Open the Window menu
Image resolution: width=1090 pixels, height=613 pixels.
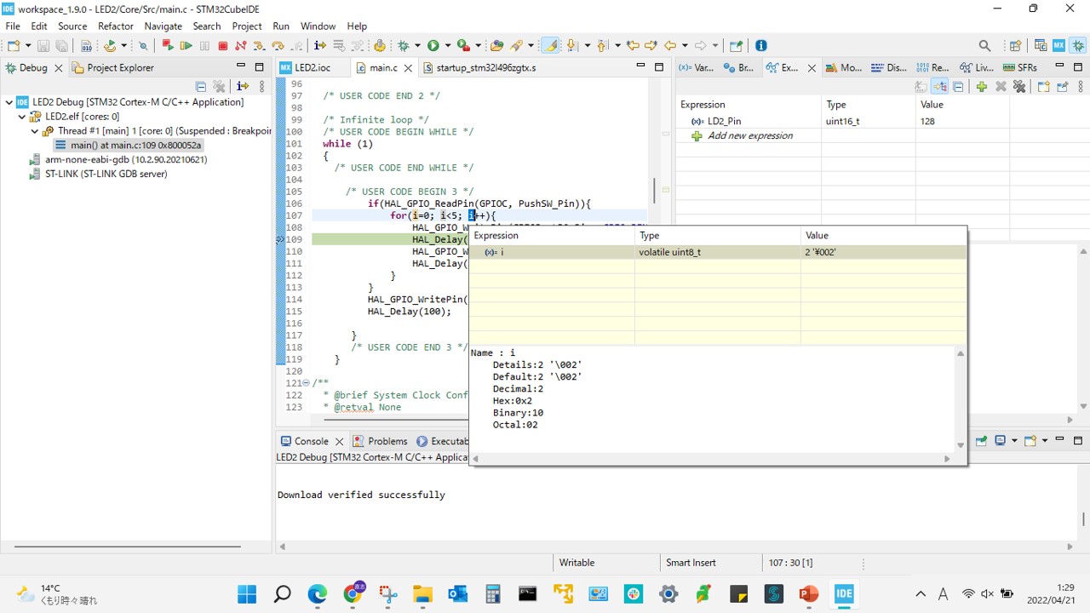pos(318,26)
